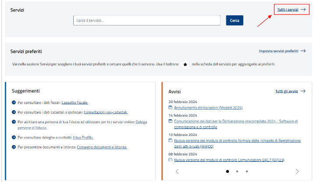Viewport: 314px width, 182px height.
Task: Go to next notices with right chevron
Action: point(297,171)
